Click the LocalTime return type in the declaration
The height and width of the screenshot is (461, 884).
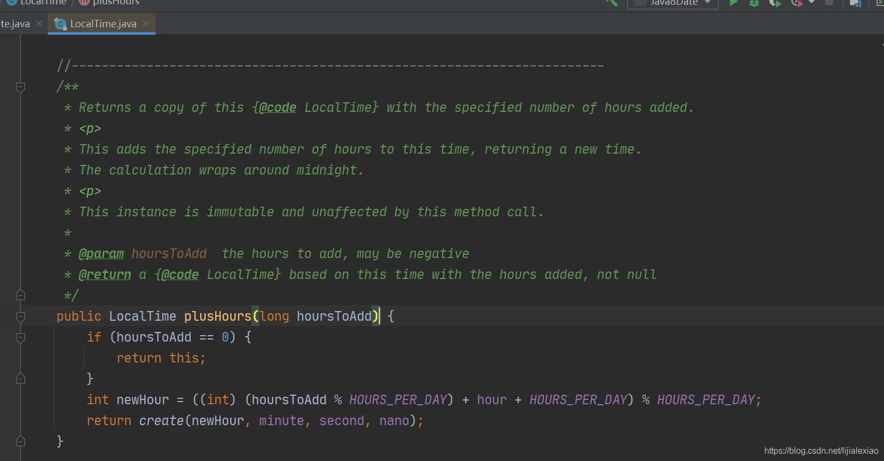tap(143, 316)
